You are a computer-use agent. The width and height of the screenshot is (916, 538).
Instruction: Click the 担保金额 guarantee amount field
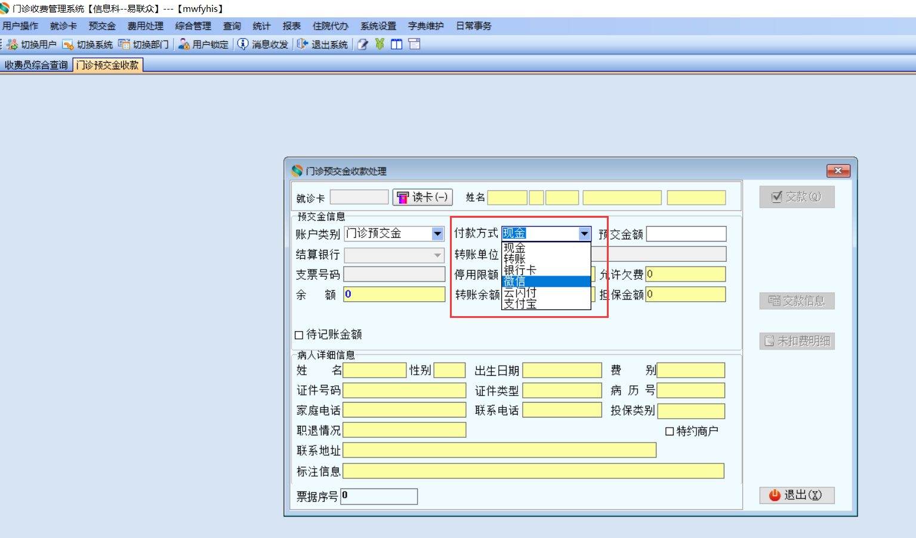[x=686, y=294]
